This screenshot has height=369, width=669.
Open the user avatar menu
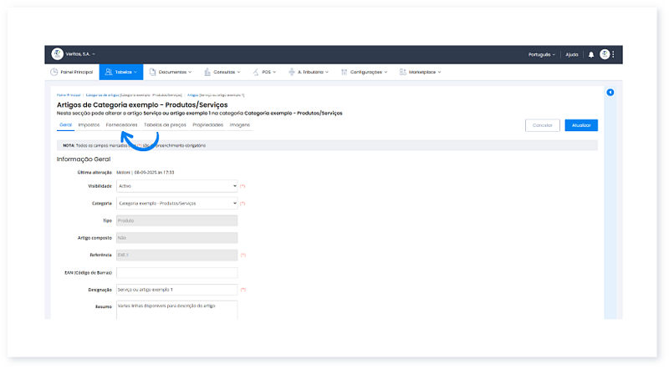(604, 54)
